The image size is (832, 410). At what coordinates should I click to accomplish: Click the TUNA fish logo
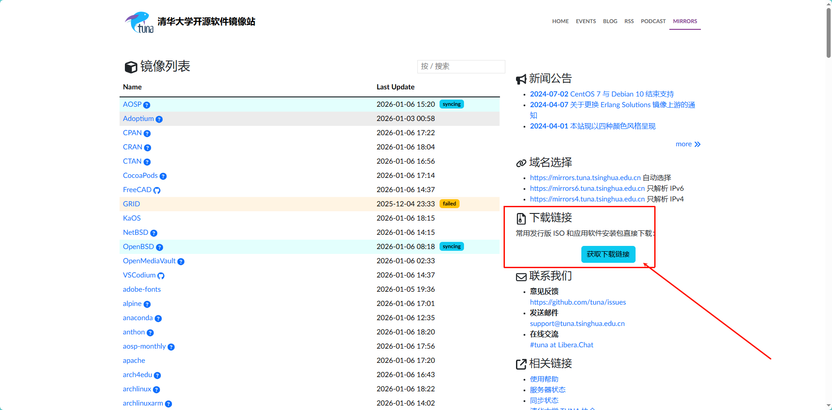pyautogui.click(x=139, y=21)
